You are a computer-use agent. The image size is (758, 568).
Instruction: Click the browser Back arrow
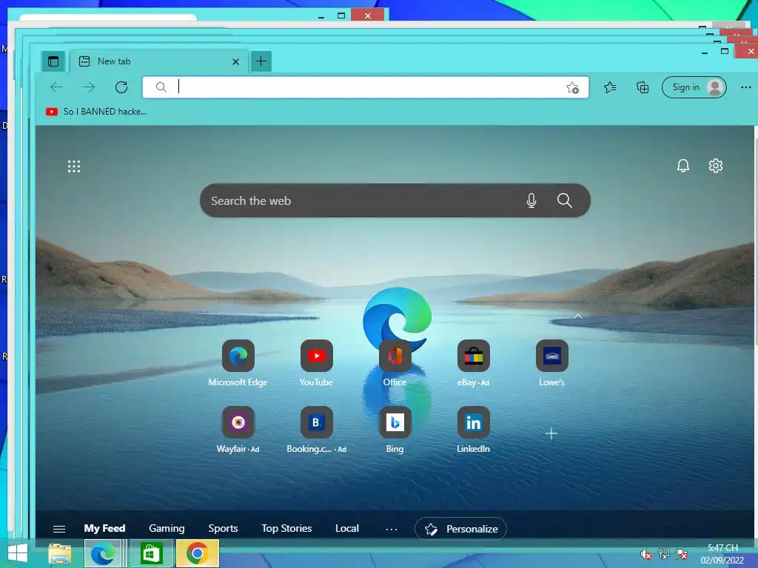click(56, 87)
